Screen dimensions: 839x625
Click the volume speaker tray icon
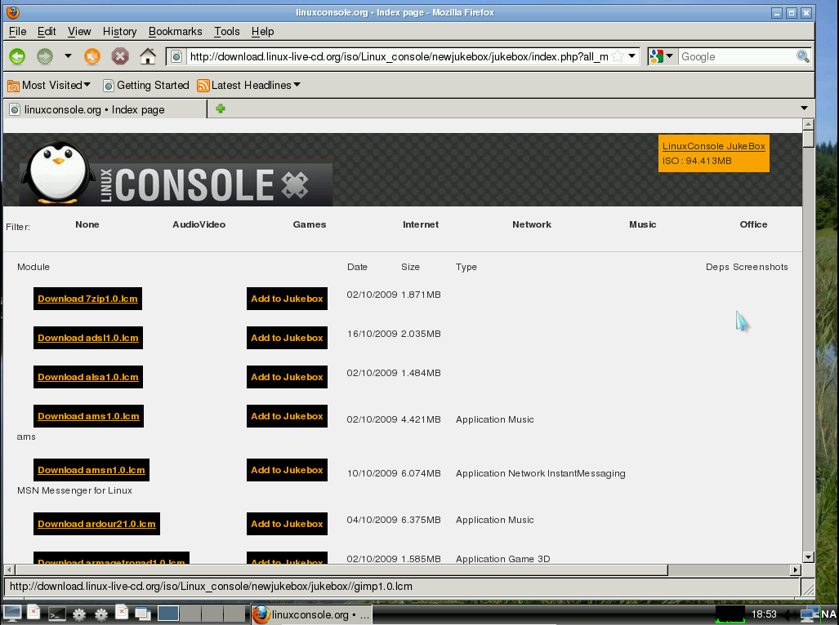789,615
